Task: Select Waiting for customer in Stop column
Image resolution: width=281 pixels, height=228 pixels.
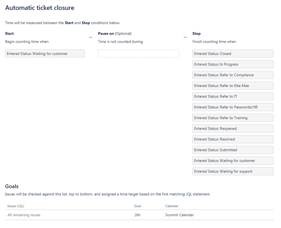Action: coord(233,161)
